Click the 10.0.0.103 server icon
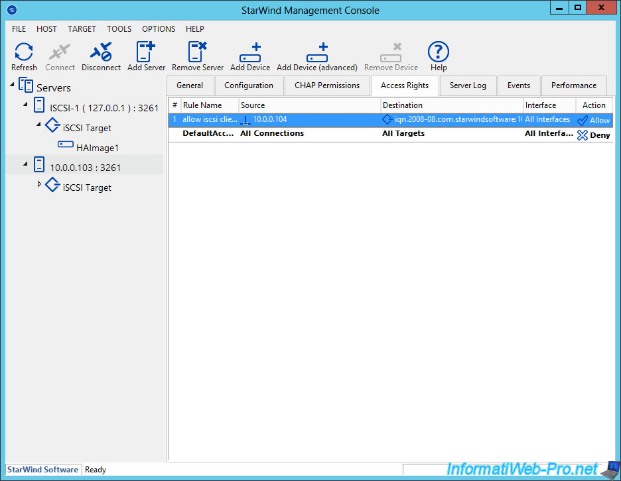Viewport: 621px width, 481px height. [39, 164]
